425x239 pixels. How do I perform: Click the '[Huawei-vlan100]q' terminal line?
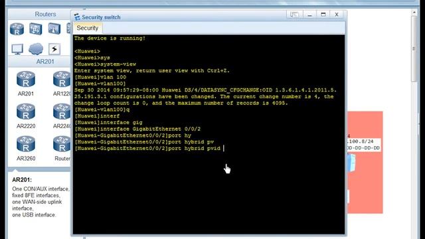coord(102,110)
